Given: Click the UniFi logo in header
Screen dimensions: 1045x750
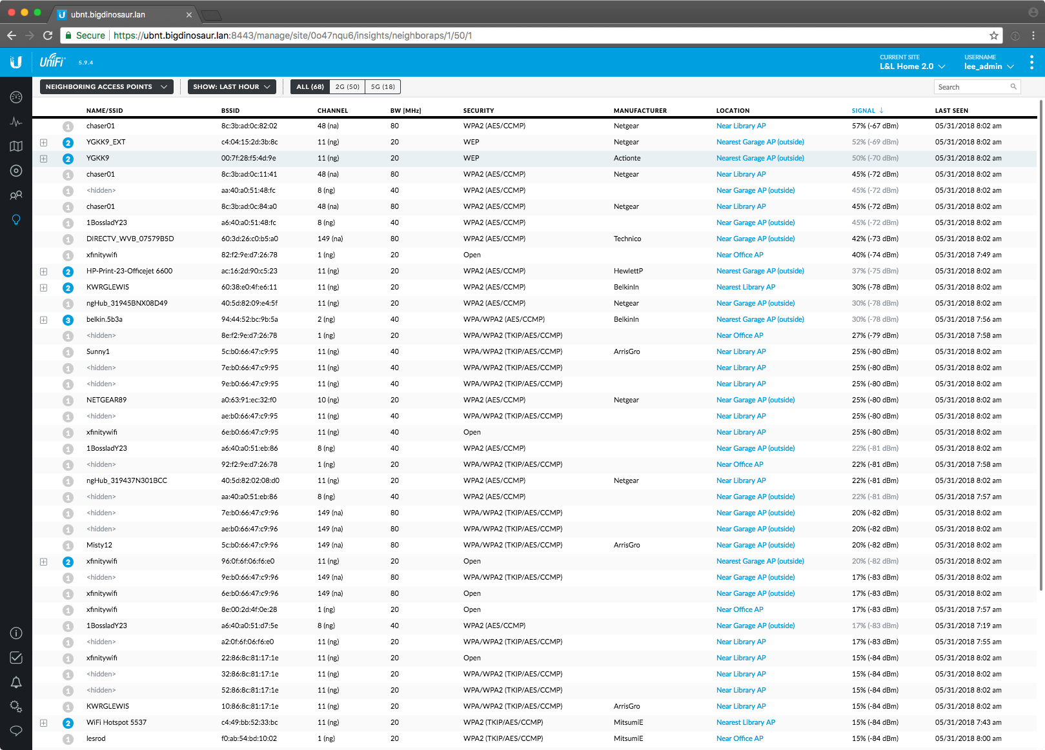Looking at the screenshot, I should [x=52, y=62].
